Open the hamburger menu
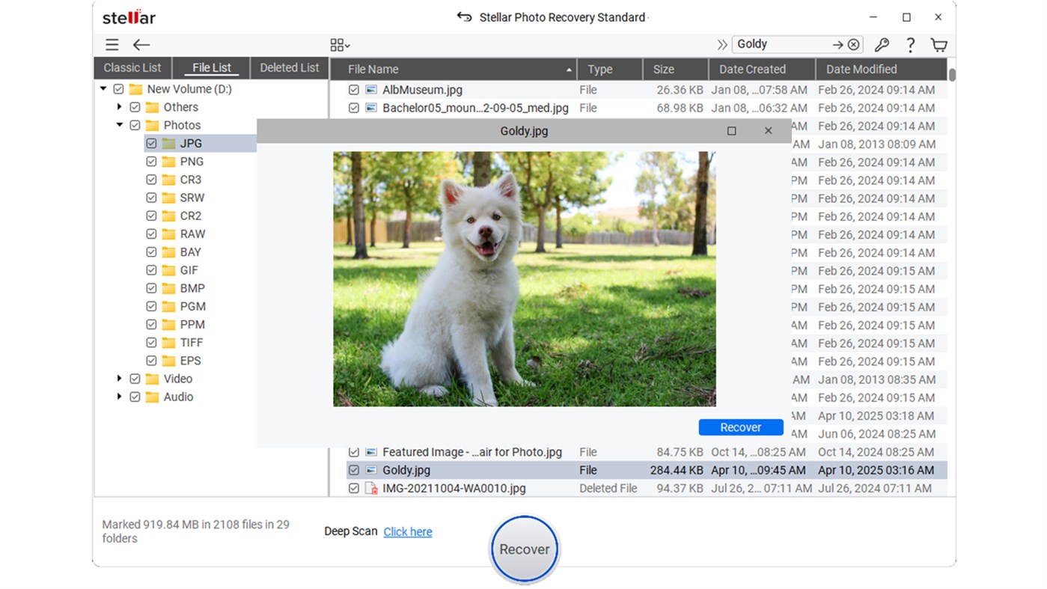Viewport: 1047px width, 589px height. [112, 44]
